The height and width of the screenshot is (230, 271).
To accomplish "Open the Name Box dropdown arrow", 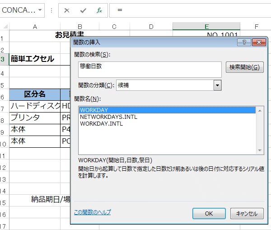I will point(41,10).
